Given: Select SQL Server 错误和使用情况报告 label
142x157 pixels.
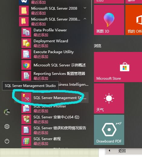Looking at the screenshot, I should point(60,128).
